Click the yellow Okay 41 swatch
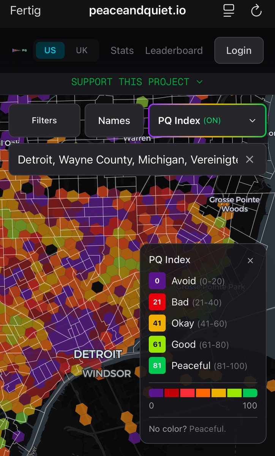 [x=157, y=323]
